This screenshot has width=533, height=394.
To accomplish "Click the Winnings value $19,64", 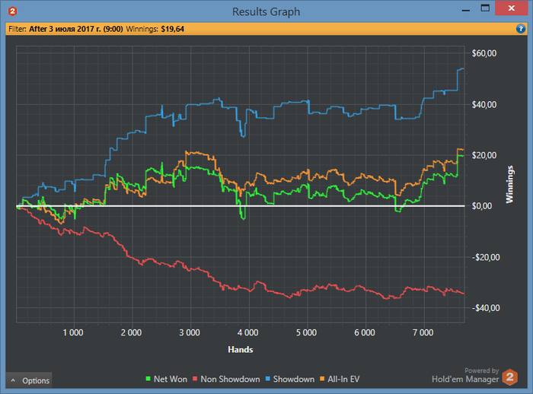I will pos(172,29).
